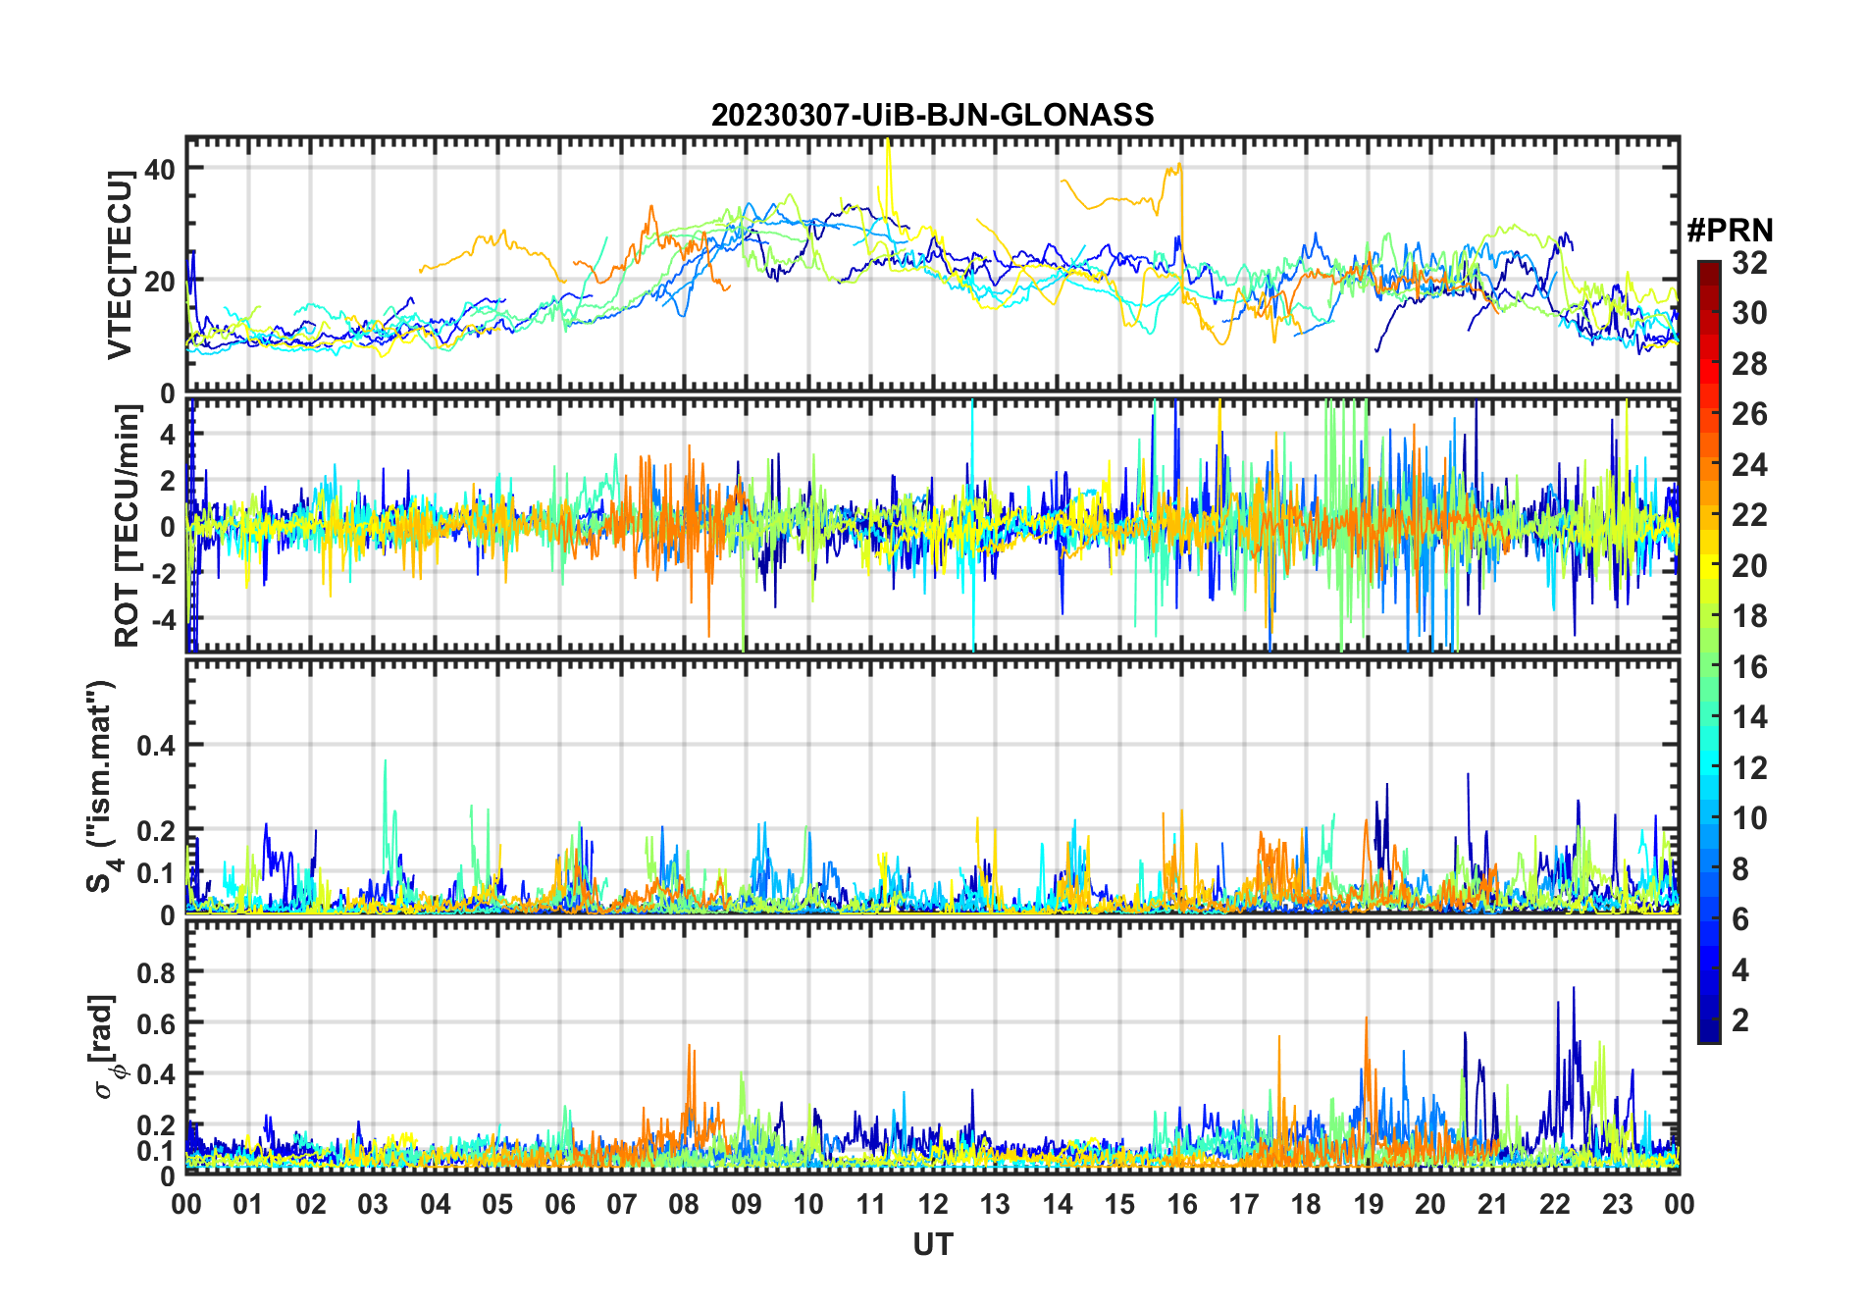Select UT axis hour label 19
This screenshot has width=1866, height=1305.
[1369, 1204]
